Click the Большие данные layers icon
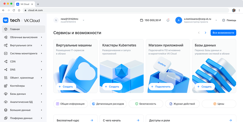Viewport: 243px width, 122px height. 6,110
